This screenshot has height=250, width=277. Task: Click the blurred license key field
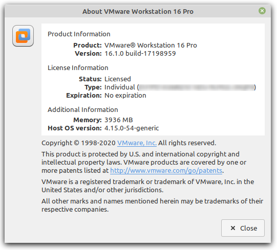(x=197, y=87)
